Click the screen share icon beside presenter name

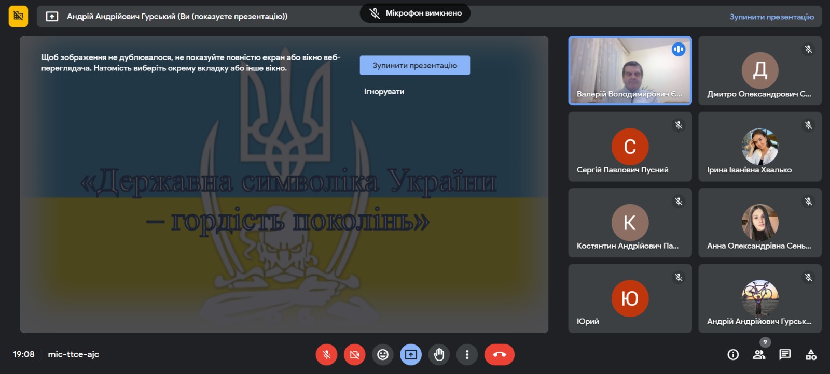pos(52,17)
